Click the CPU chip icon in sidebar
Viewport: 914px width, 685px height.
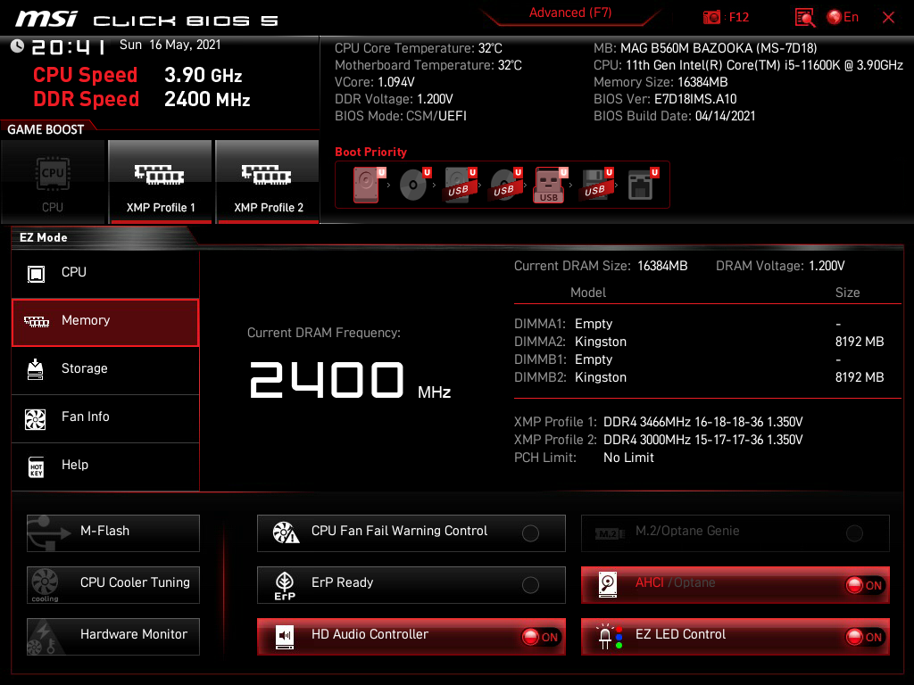[36, 274]
